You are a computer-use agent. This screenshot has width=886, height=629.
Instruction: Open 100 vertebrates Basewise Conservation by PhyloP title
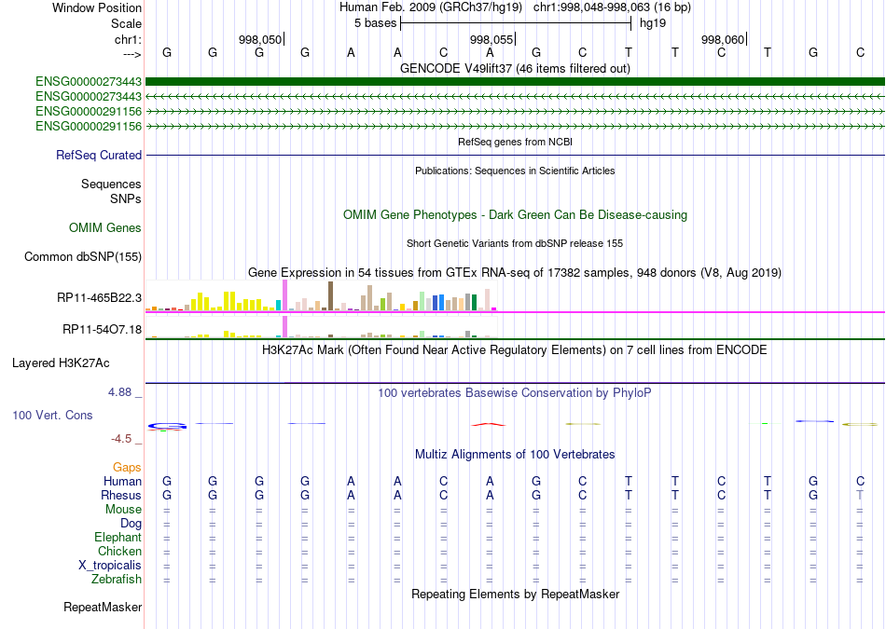515,393
